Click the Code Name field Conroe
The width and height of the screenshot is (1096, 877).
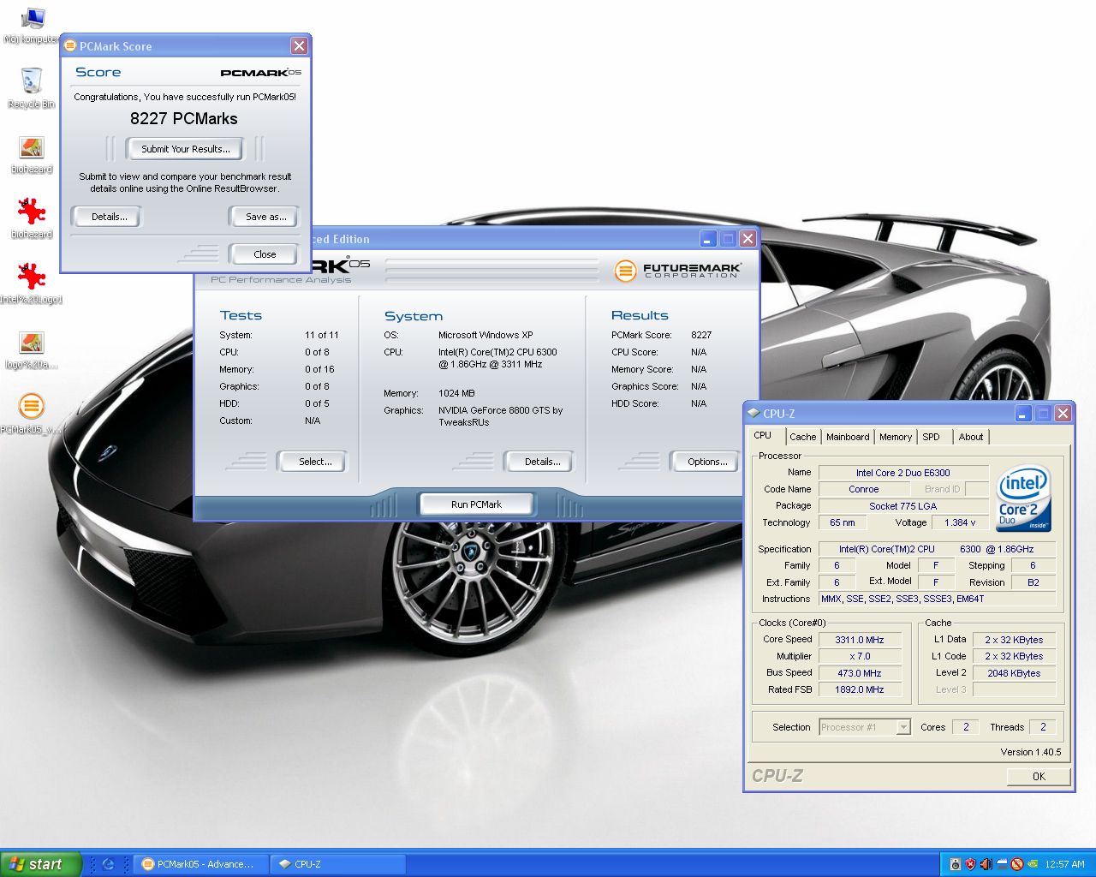pyautogui.click(x=863, y=489)
